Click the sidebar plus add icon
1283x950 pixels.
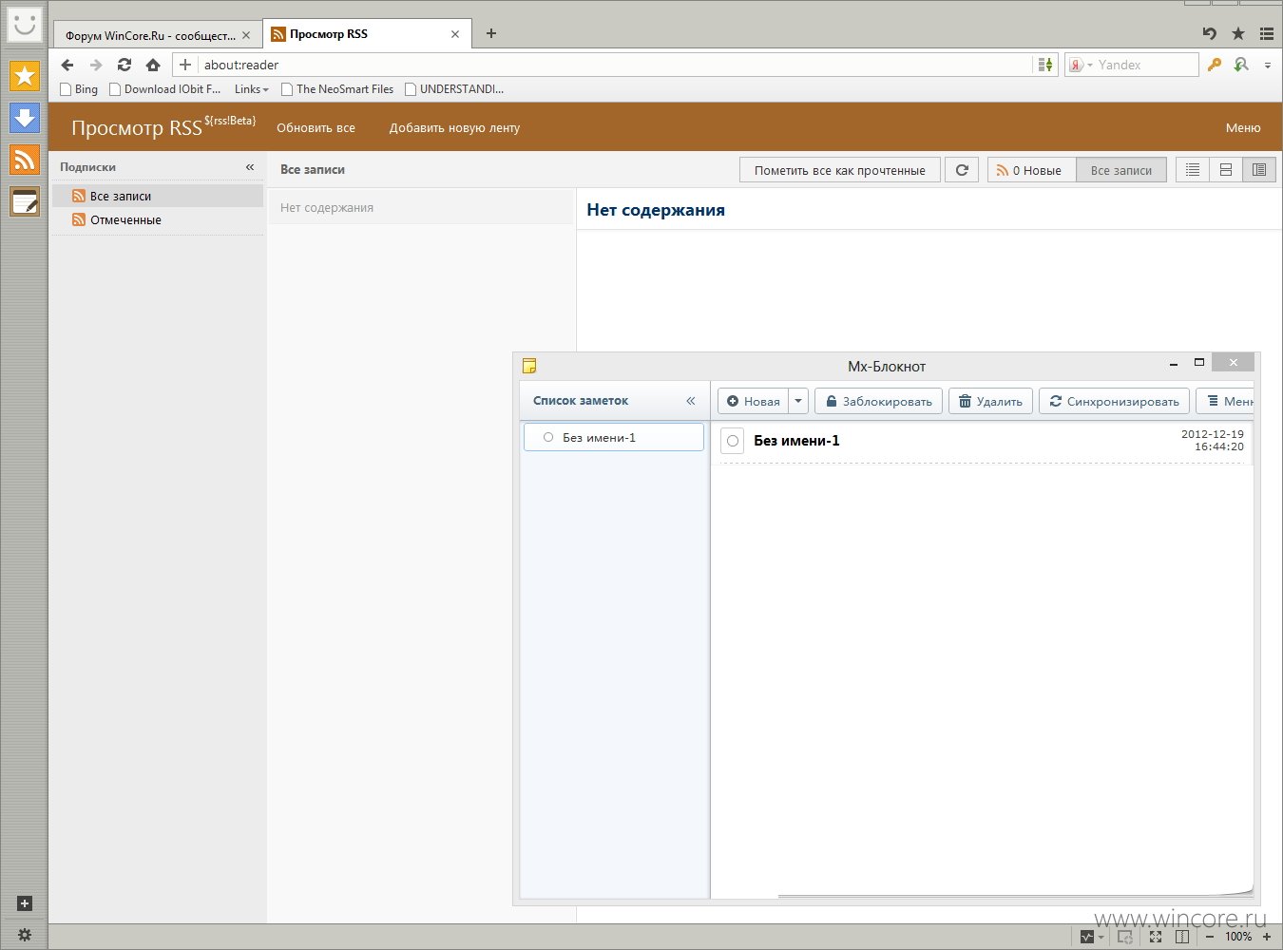click(25, 903)
